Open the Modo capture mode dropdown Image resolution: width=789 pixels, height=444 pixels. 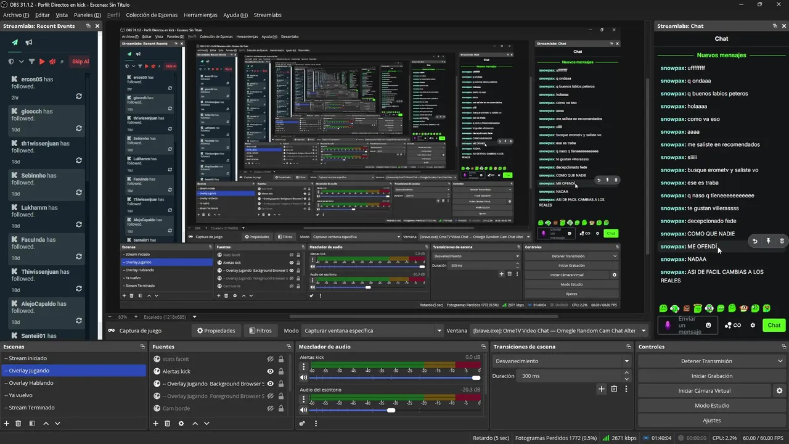click(374, 331)
